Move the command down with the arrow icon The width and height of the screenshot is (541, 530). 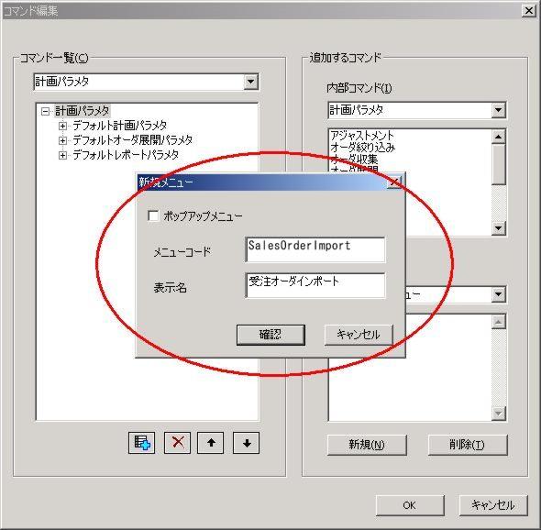click(x=247, y=442)
